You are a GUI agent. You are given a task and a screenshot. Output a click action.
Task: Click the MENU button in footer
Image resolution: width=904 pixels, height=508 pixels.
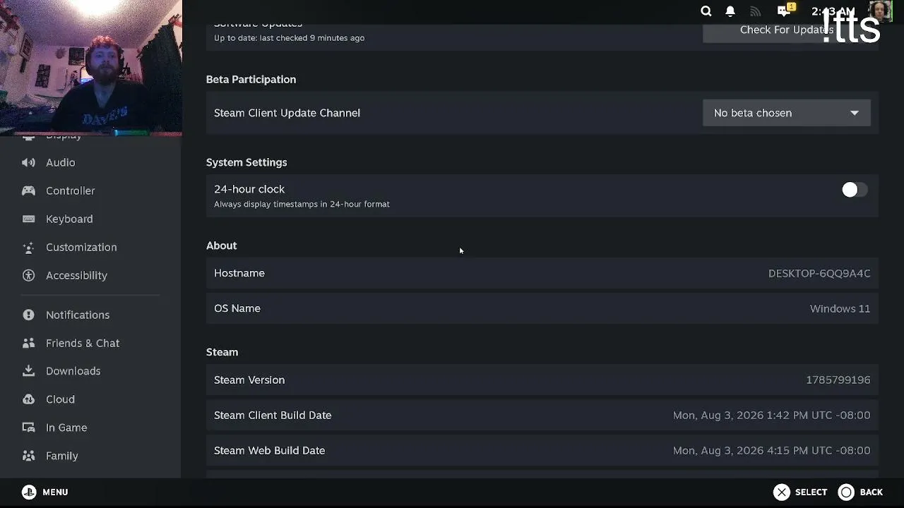click(x=45, y=492)
